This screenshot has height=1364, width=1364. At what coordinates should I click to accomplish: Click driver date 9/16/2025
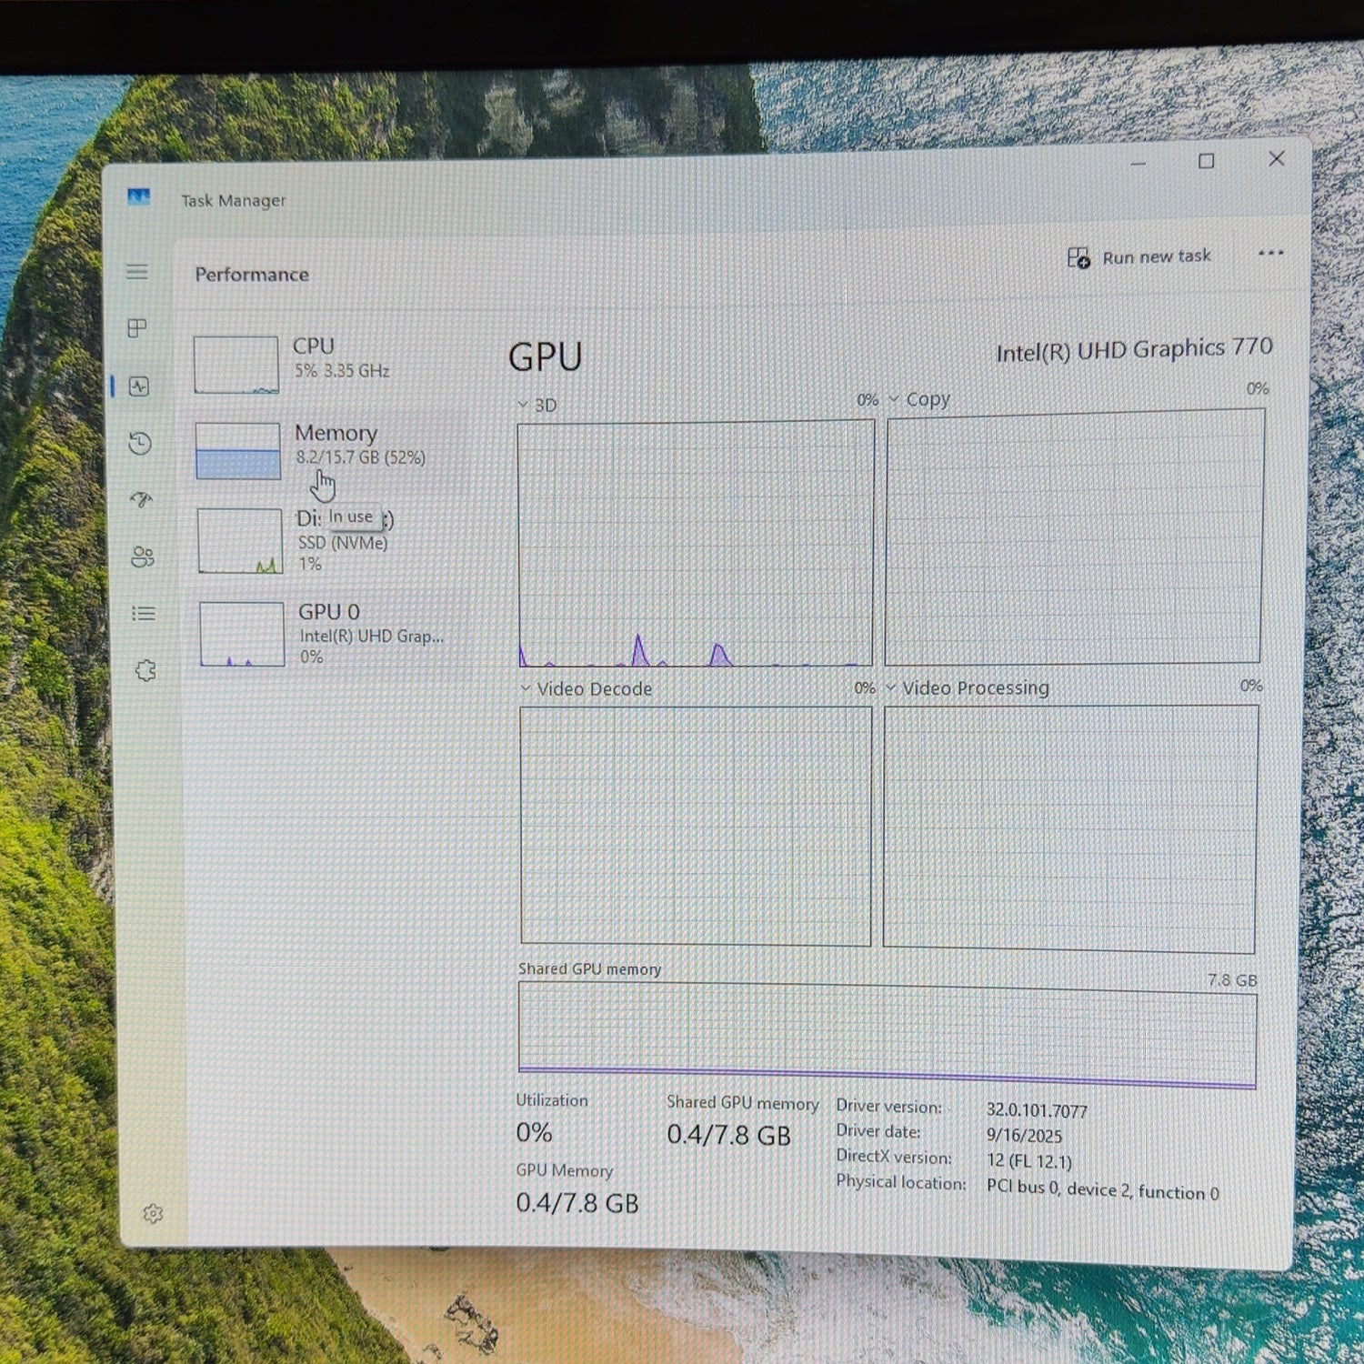click(x=1024, y=1136)
